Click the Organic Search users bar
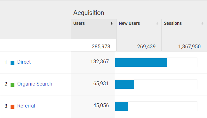 point(124,84)
